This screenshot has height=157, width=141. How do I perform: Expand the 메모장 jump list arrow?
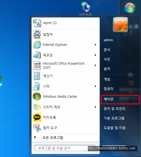pos(96,55)
